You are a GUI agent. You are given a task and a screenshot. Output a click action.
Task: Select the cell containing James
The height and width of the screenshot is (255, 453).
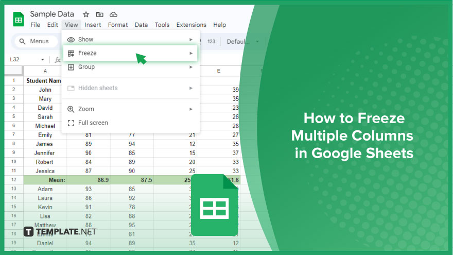45,144
